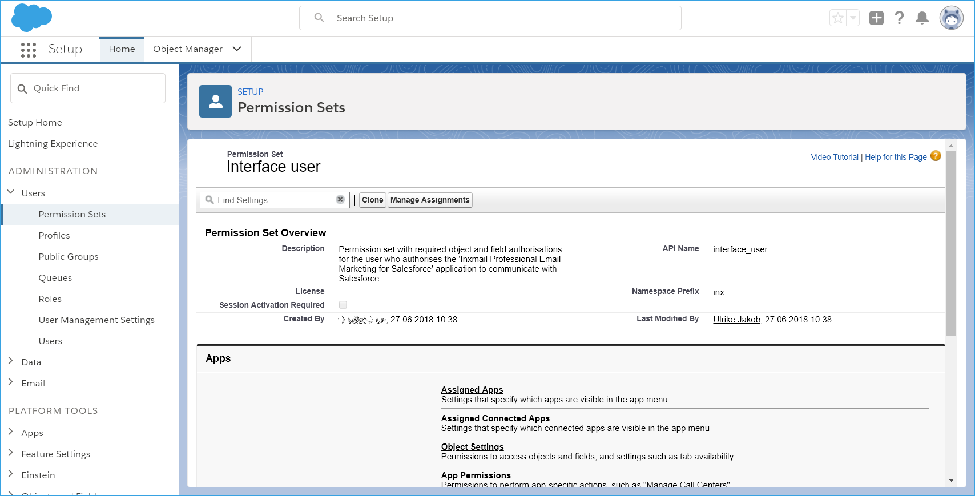Focus the Search Setup field
The height and width of the screenshot is (496, 975).
pyautogui.click(x=490, y=18)
